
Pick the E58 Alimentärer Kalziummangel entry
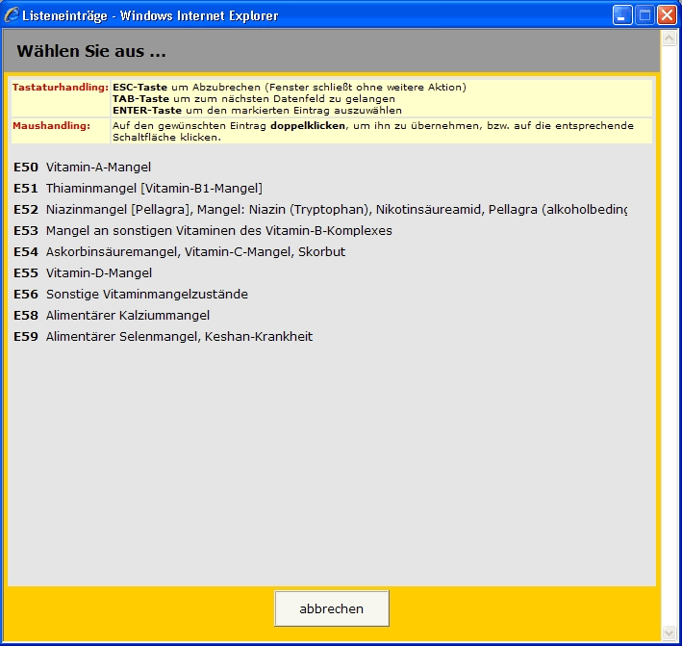click(x=112, y=315)
